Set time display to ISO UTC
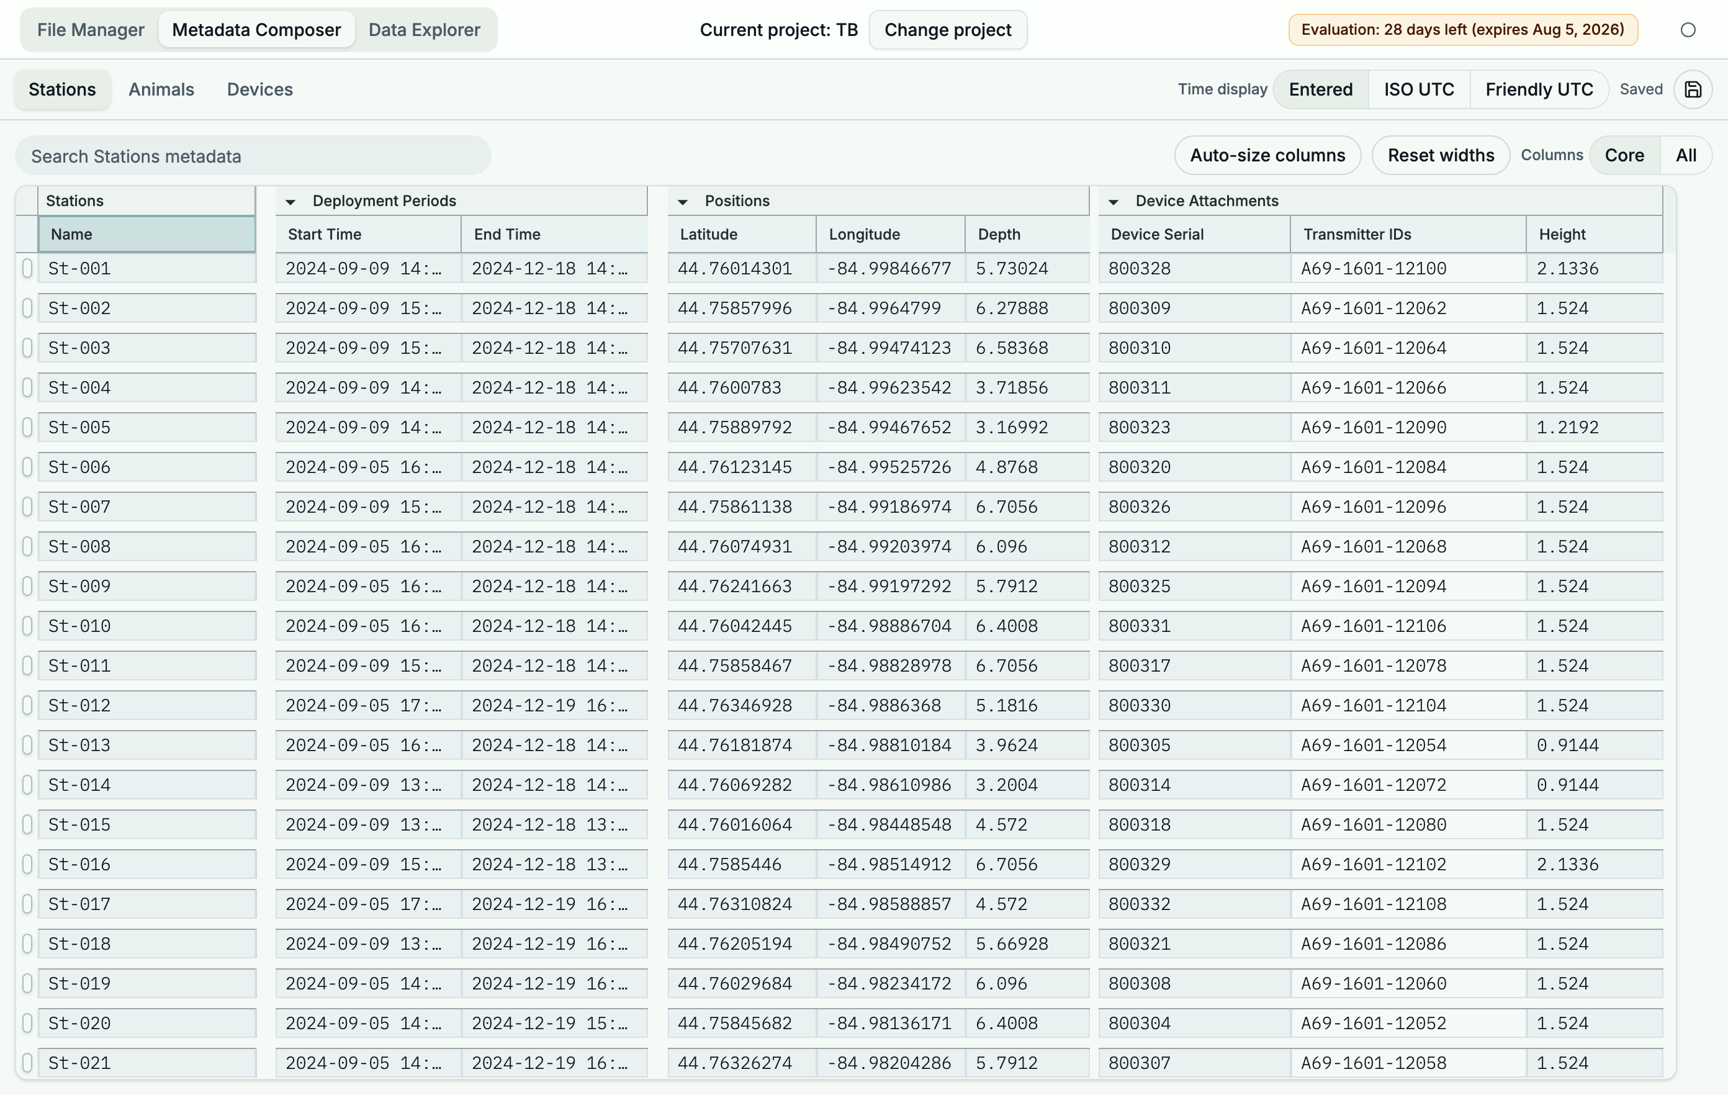Image resolution: width=1728 pixels, height=1095 pixels. 1419,89
